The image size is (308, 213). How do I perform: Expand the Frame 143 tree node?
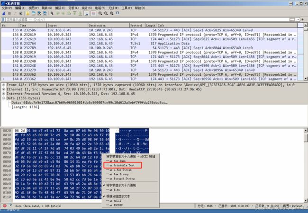(3, 85)
